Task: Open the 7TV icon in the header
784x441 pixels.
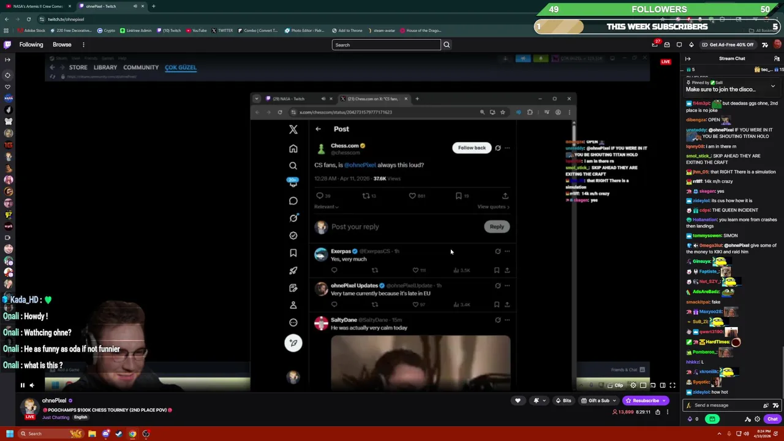Action: point(765,45)
